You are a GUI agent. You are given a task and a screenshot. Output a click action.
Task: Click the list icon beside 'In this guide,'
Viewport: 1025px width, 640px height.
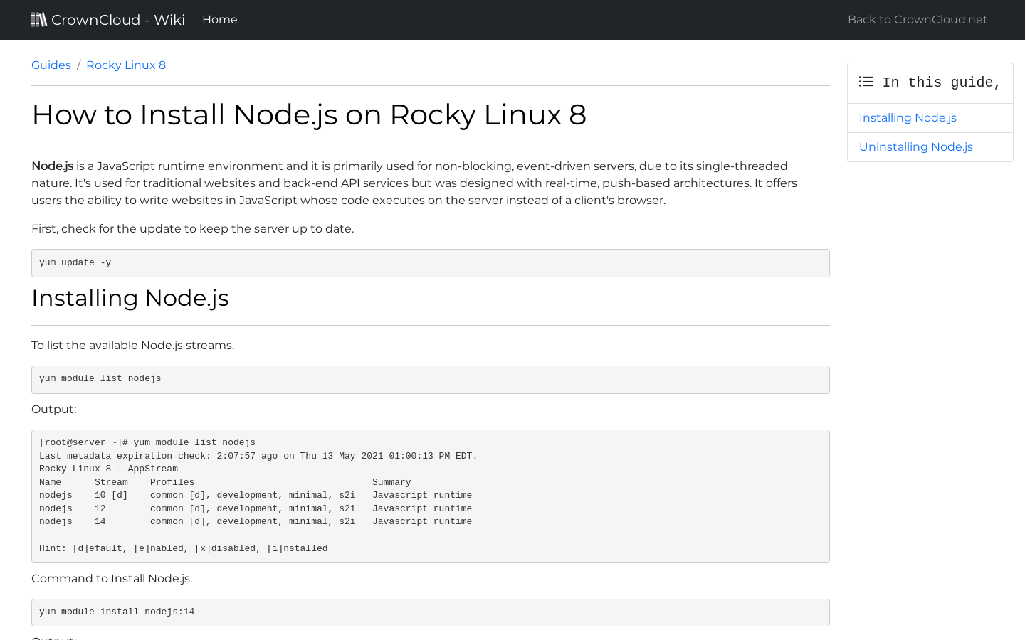[866, 82]
